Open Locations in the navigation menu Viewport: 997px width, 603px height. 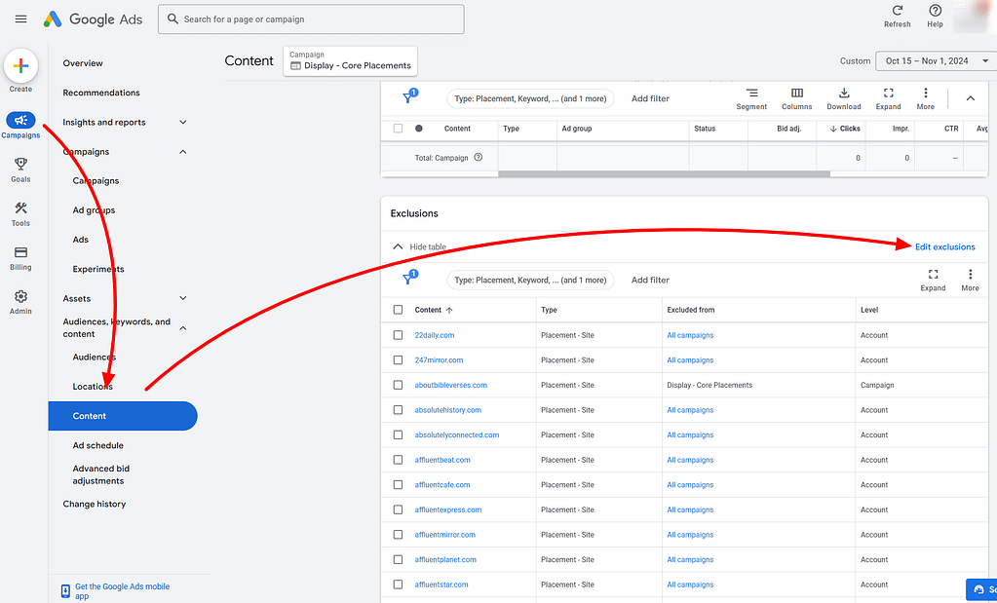[93, 387]
